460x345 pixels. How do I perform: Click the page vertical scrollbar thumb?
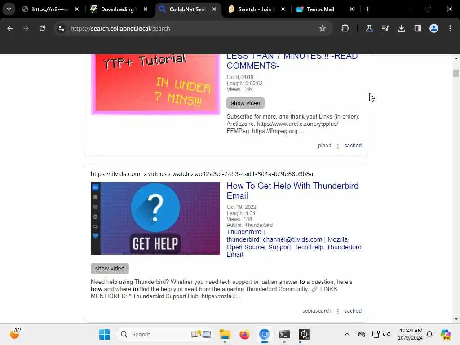[456, 73]
